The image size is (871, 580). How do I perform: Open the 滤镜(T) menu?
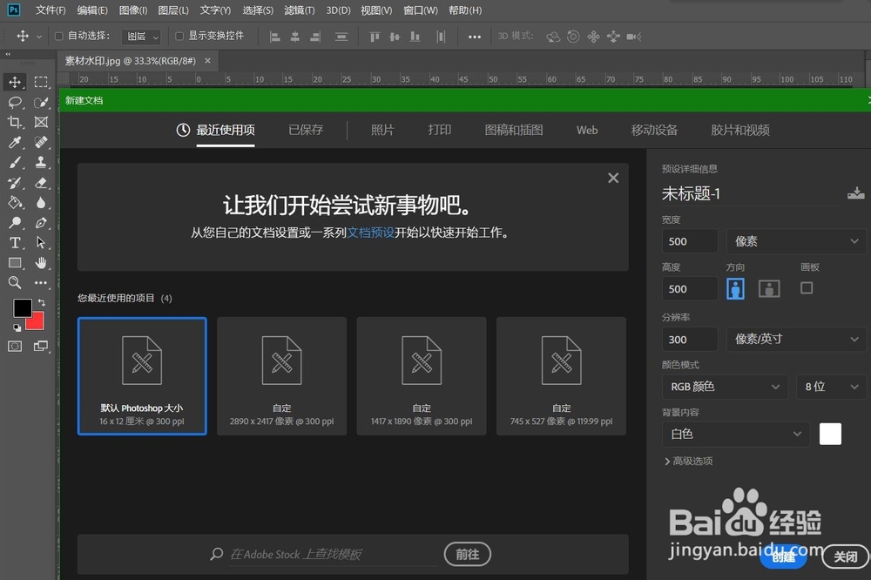300,10
